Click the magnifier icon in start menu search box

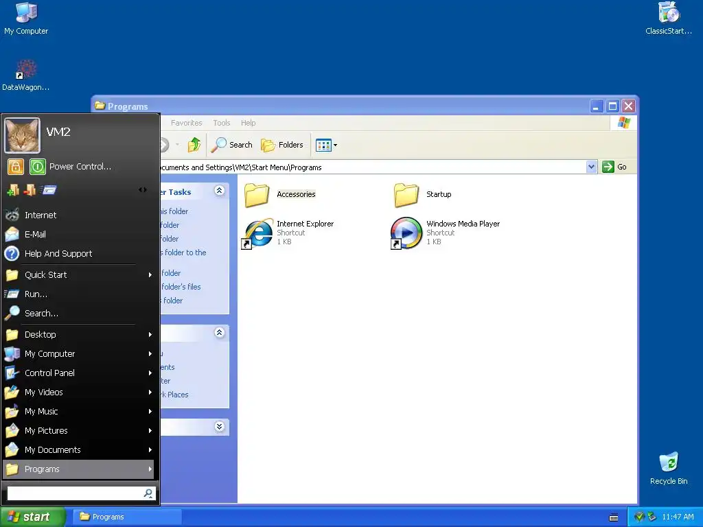pos(148,493)
